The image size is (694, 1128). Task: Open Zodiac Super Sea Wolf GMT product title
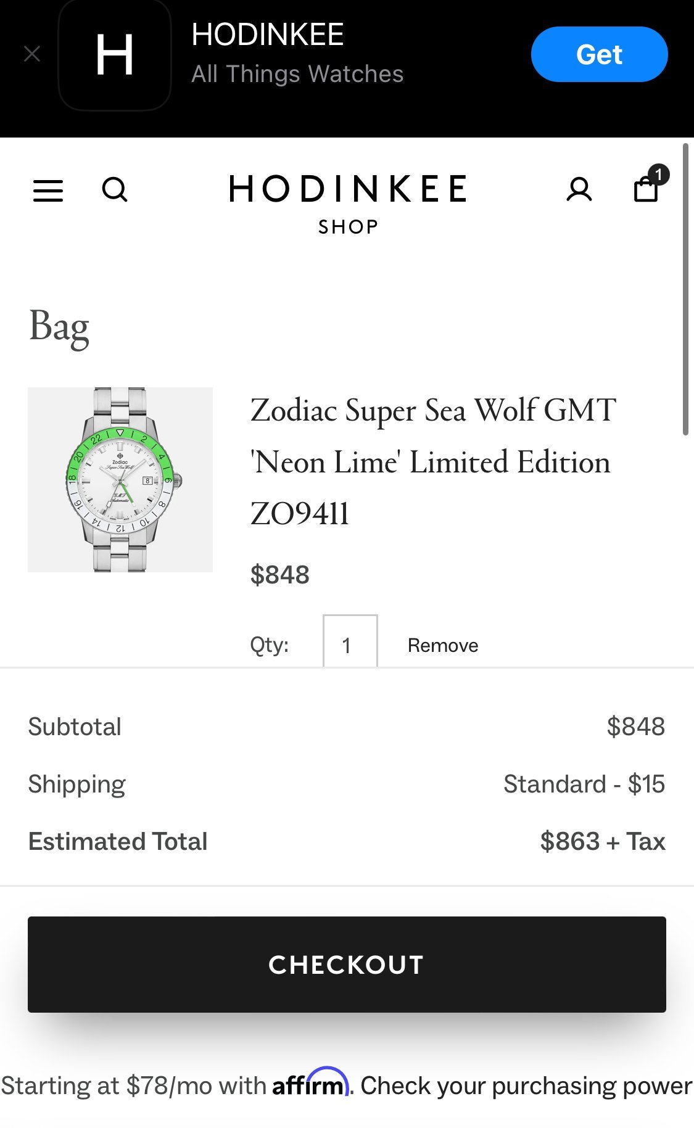pos(432,461)
